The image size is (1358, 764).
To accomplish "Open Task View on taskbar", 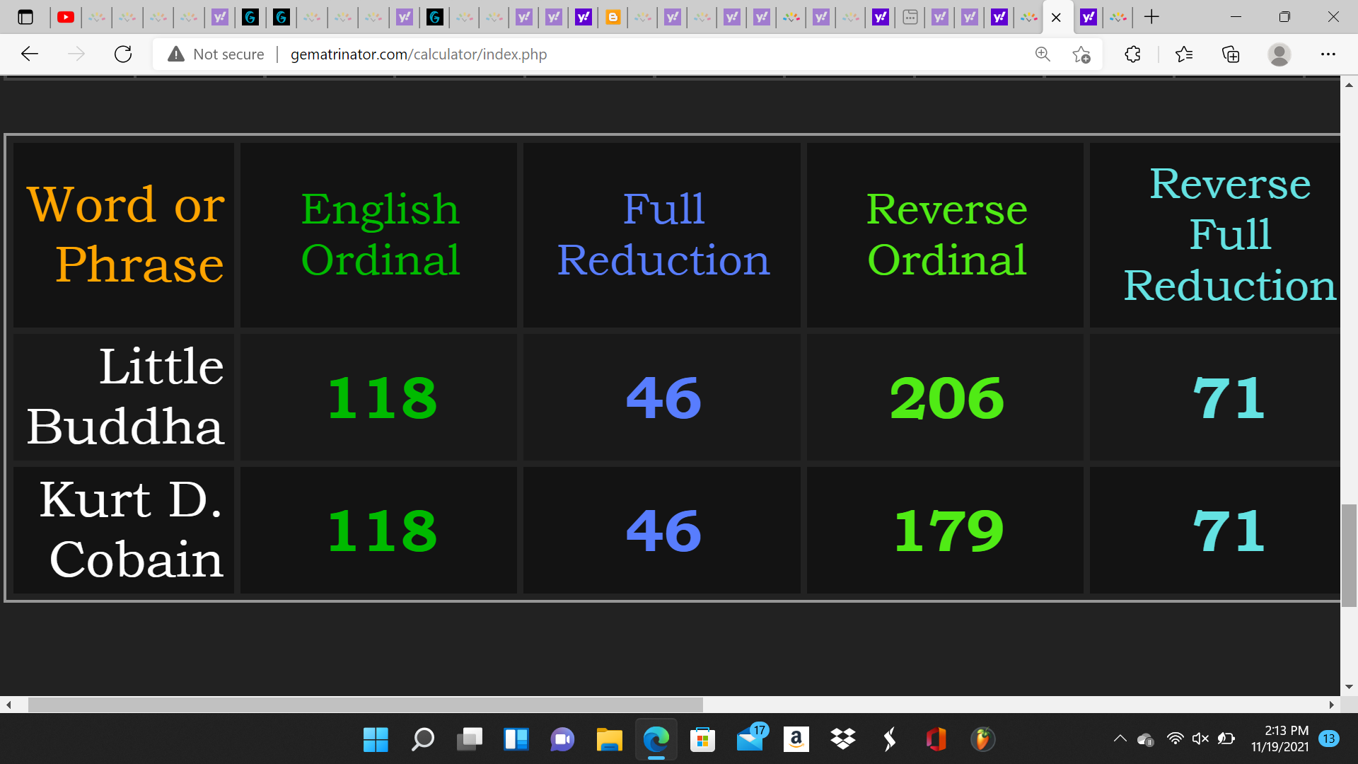I will [469, 739].
